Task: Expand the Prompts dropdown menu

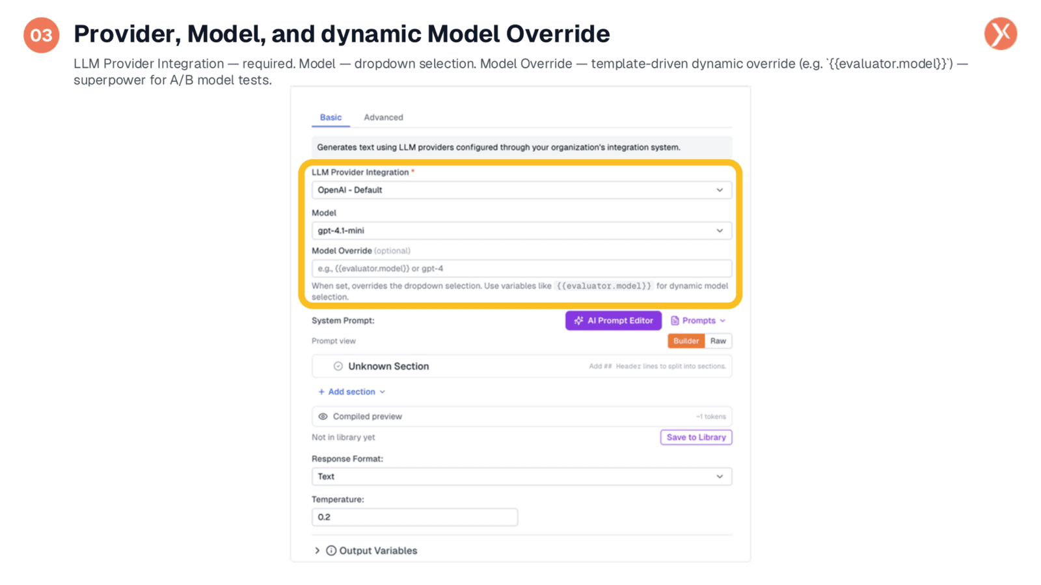Action: tap(698, 320)
